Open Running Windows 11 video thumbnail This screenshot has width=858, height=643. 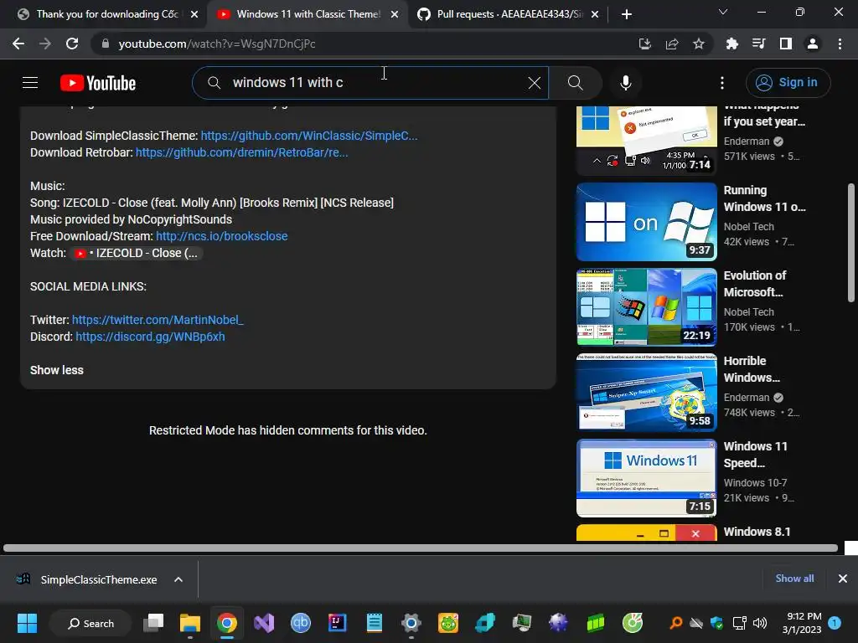click(646, 221)
